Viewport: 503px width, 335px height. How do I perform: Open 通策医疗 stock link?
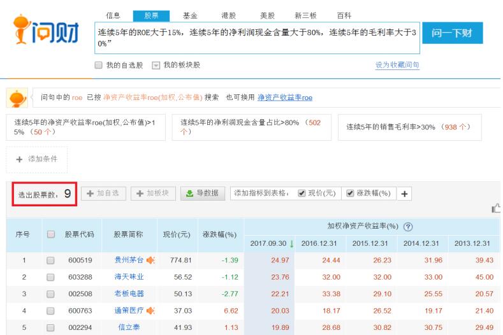click(x=129, y=311)
